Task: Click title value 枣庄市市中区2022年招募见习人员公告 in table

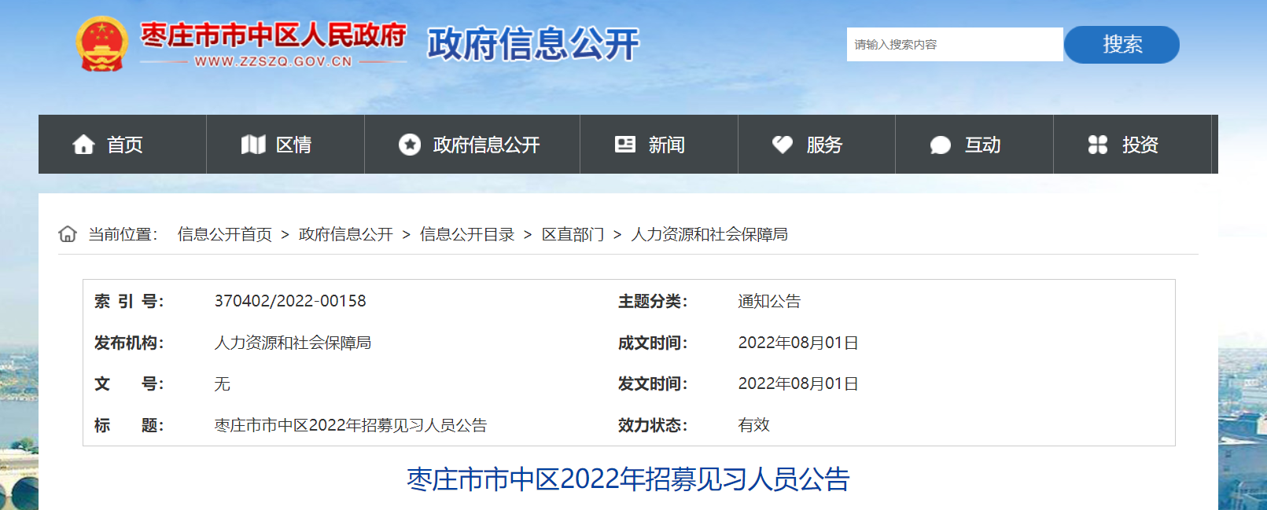Action: (x=351, y=425)
